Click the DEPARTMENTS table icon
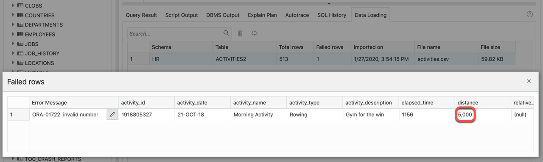Image resolution: width=543 pixels, height=162 pixels. (x=20, y=25)
